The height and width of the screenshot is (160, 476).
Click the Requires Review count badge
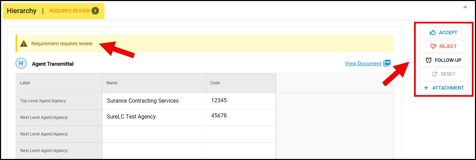pos(95,11)
